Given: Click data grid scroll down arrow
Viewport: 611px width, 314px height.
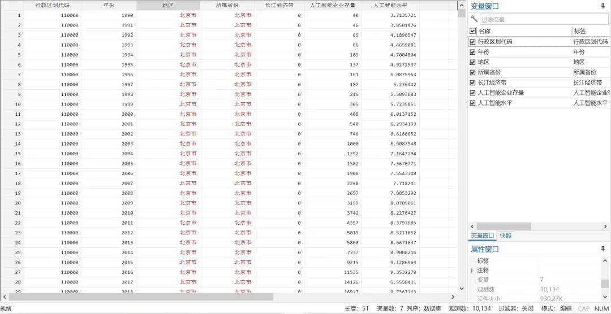Looking at the screenshot, I should coord(462,289).
